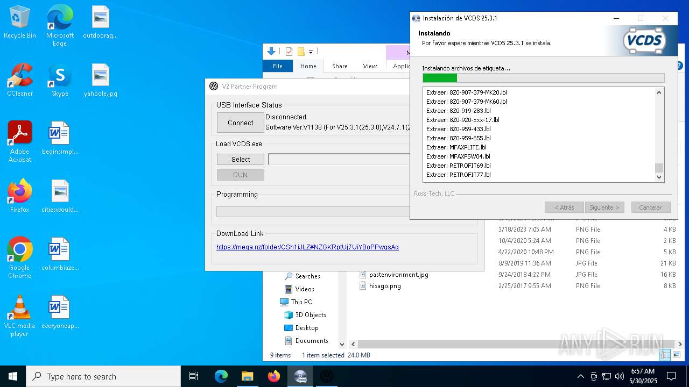Click the Atrás button in installer
Viewport: 689px width, 387px height.
tap(564, 207)
